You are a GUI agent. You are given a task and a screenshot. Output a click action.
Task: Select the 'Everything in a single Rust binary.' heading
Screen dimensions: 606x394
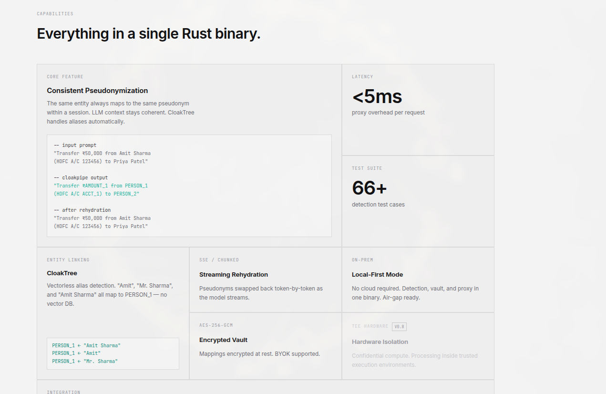tap(149, 33)
